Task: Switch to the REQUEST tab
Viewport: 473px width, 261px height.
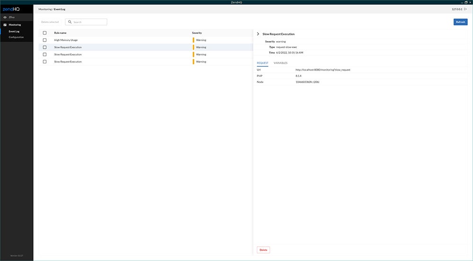Action: (x=263, y=63)
